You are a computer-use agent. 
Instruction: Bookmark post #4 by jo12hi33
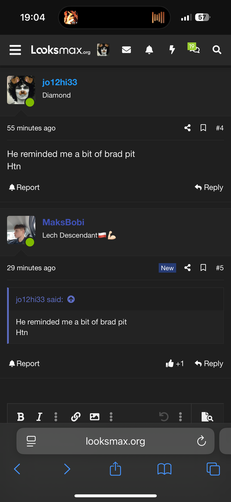click(203, 128)
